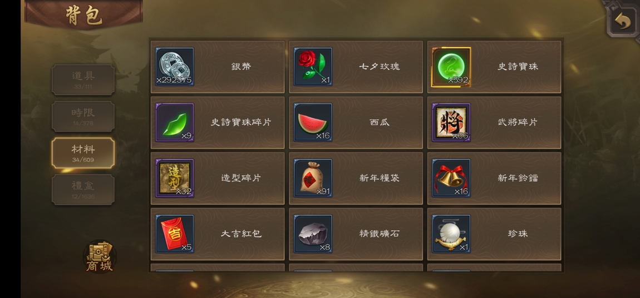Select the 珍珠 pearl icon
This screenshot has width=640, height=298.
point(451,234)
